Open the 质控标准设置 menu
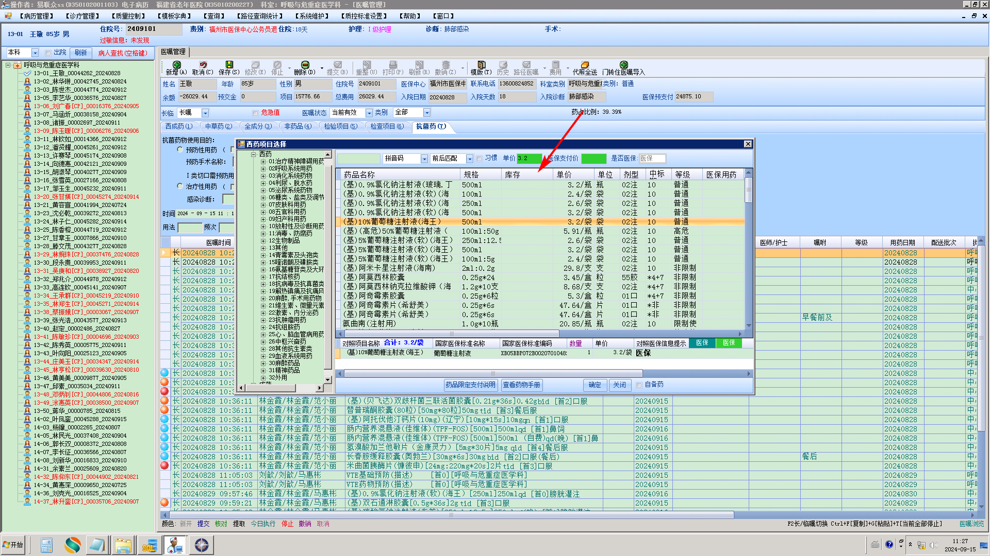This screenshot has width=990, height=556. point(364,16)
